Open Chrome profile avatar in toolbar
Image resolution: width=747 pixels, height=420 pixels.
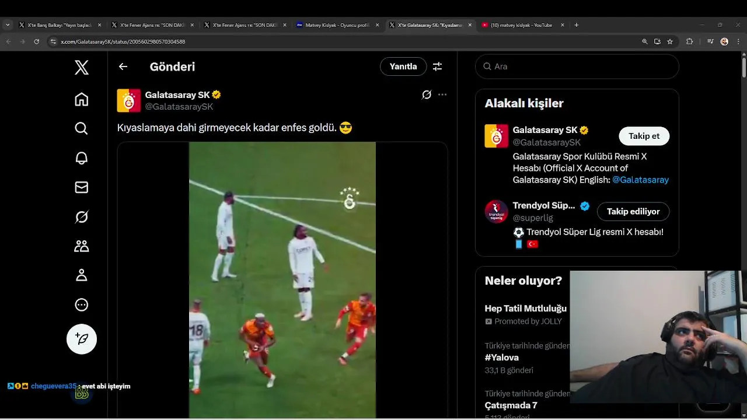click(x=724, y=41)
